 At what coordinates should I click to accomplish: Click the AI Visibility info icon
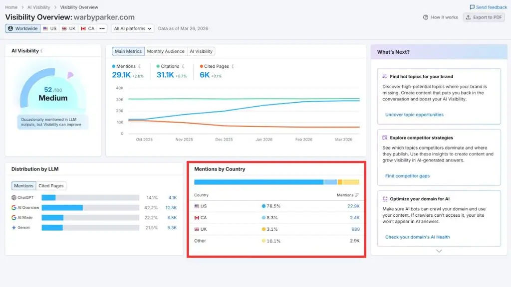[42, 51]
